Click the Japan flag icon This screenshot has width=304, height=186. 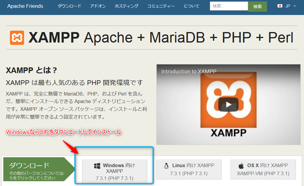click(x=280, y=6)
